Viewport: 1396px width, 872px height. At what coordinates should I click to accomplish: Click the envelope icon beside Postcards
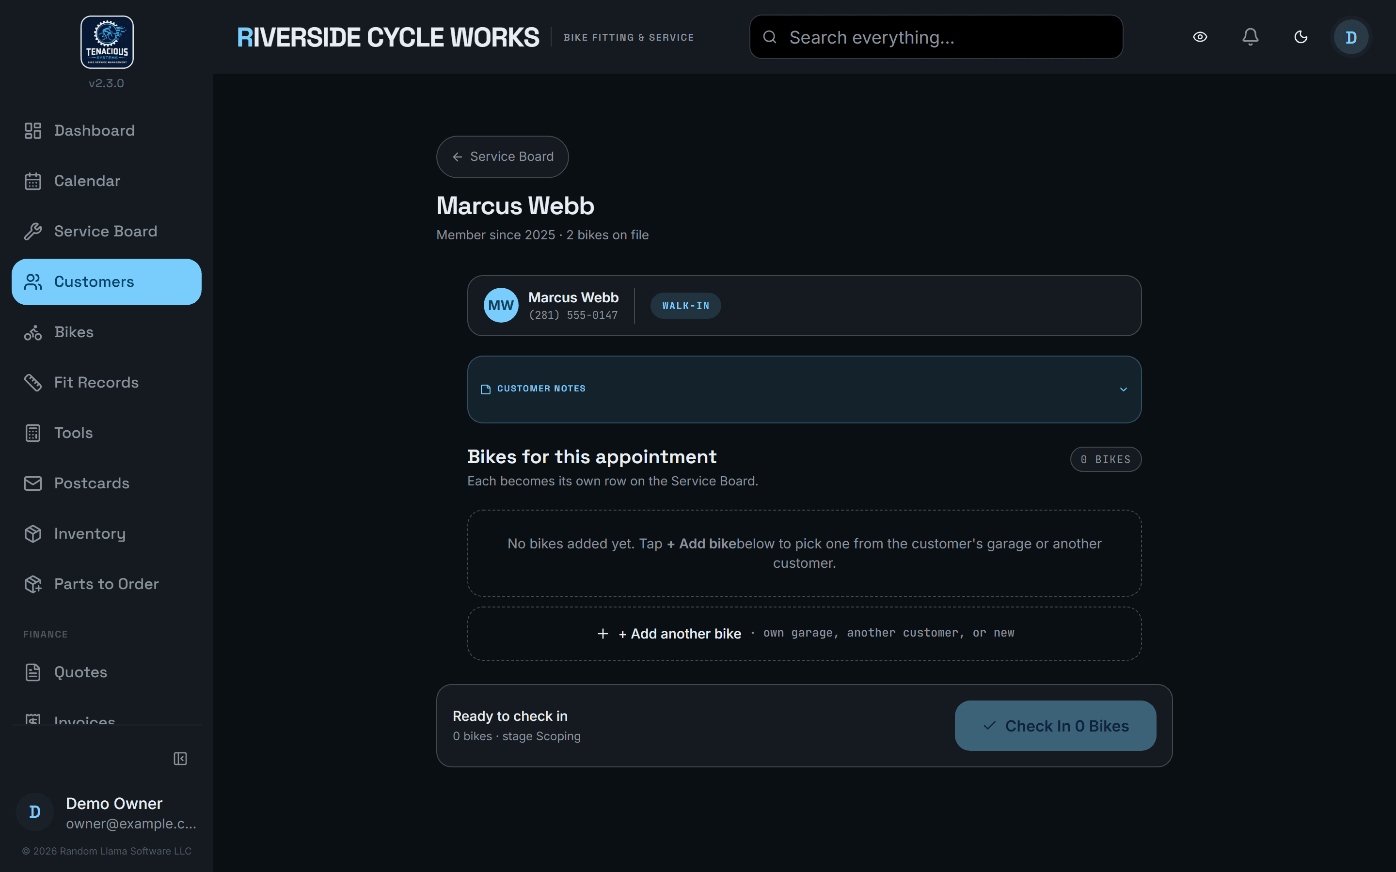(33, 483)
